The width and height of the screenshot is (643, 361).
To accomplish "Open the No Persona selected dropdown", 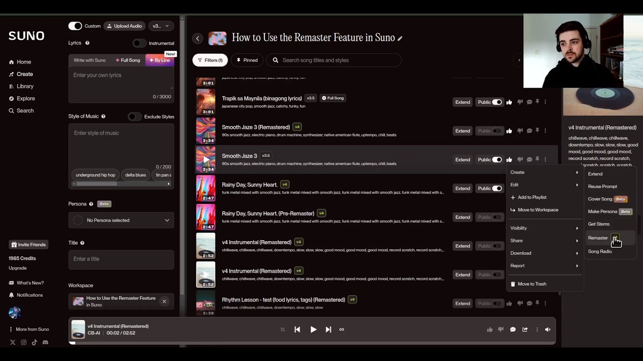I will (x=121, y=220).
